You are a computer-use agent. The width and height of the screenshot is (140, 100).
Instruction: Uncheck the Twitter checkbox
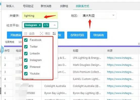click(26, 47)
